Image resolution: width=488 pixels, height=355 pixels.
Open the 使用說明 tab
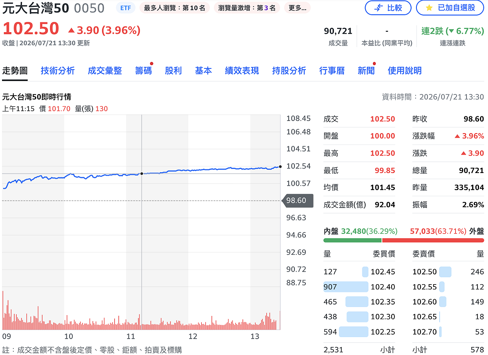pyautogui.click(x=405, y=70)
